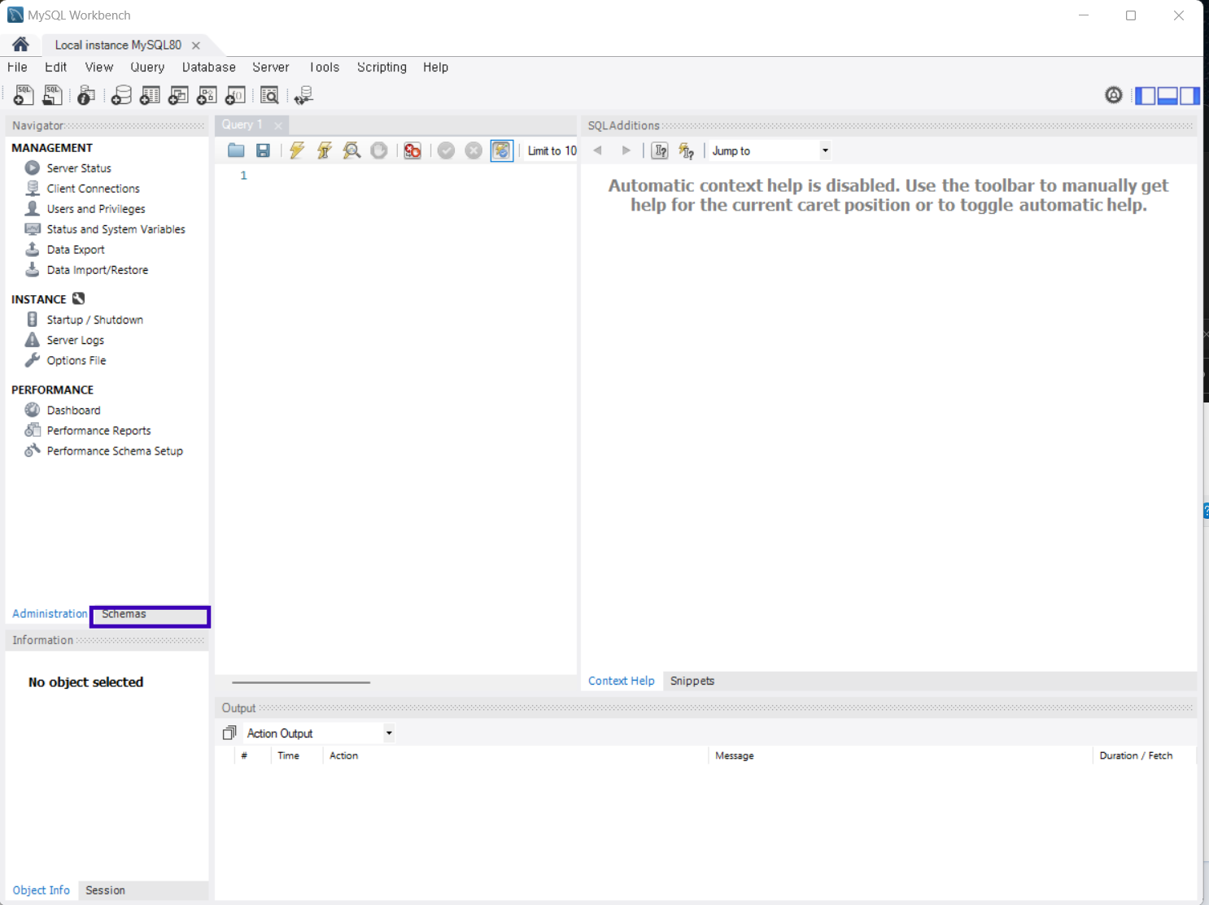Open Server Status in Navigator
The width and height of the screenshot is (1209, 905).
coord(79,168)
